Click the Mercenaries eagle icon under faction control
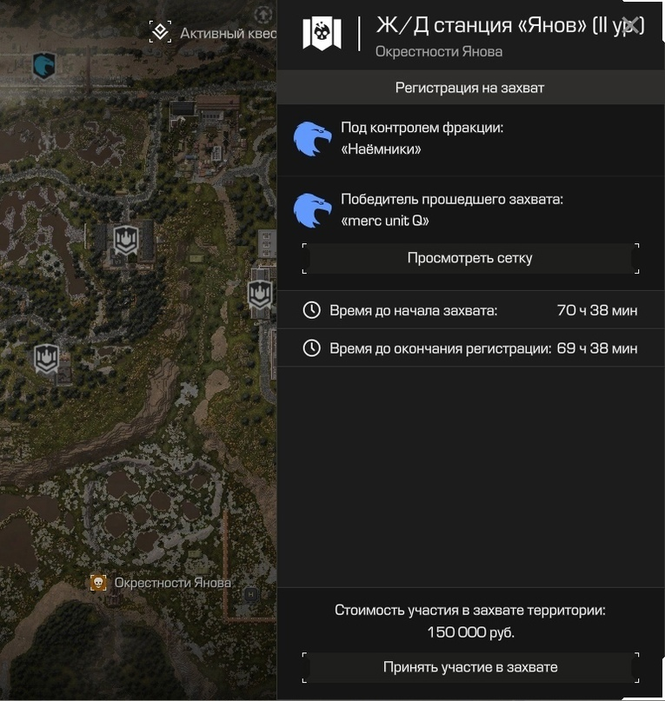The width and height of the screenshot is (665, 701). click(312, 139)
